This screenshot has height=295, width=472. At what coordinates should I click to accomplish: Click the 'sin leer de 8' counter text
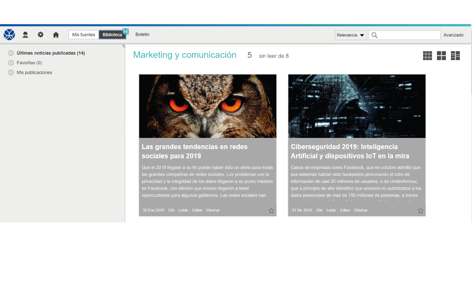click(274, 56)
